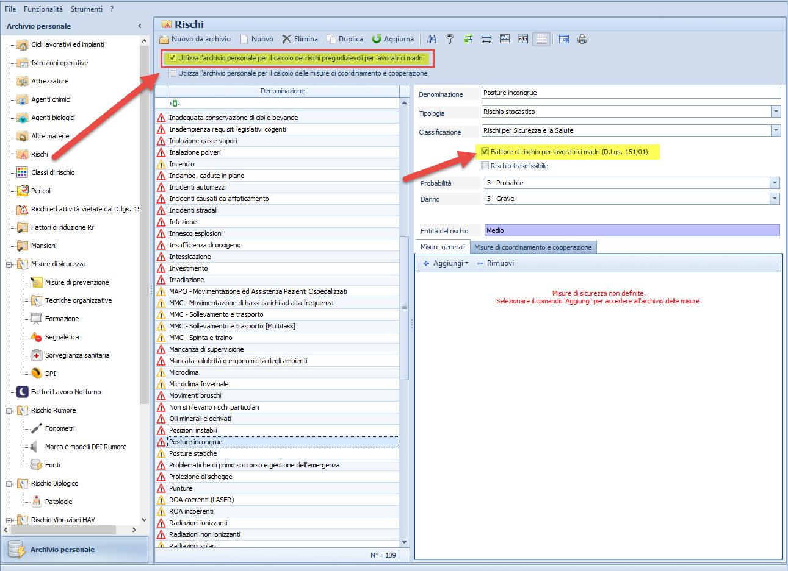Select the Radiazioni ionizzanti row

[277, 523]
